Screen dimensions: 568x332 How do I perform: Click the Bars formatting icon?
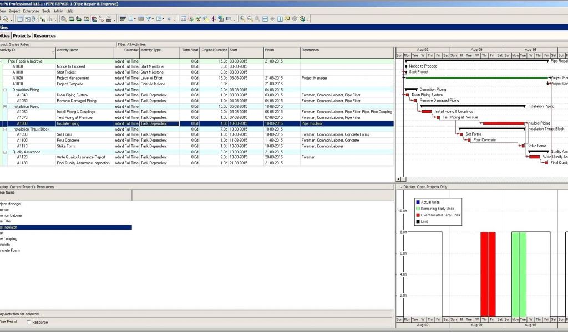coord(123,19)
